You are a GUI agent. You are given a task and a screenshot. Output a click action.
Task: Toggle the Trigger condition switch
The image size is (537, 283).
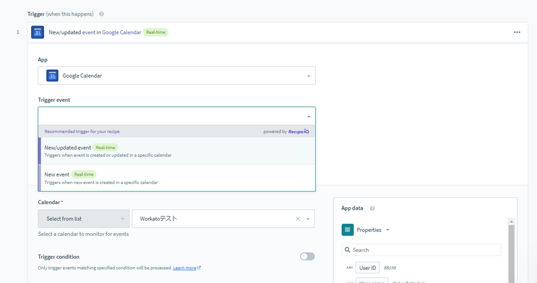tap(307, 256)
